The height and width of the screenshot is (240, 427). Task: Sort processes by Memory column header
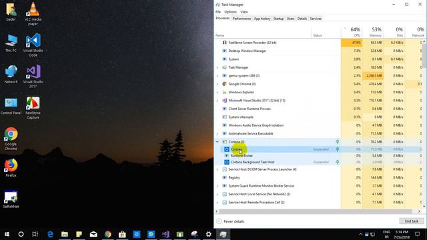click(x=373, y=32)
